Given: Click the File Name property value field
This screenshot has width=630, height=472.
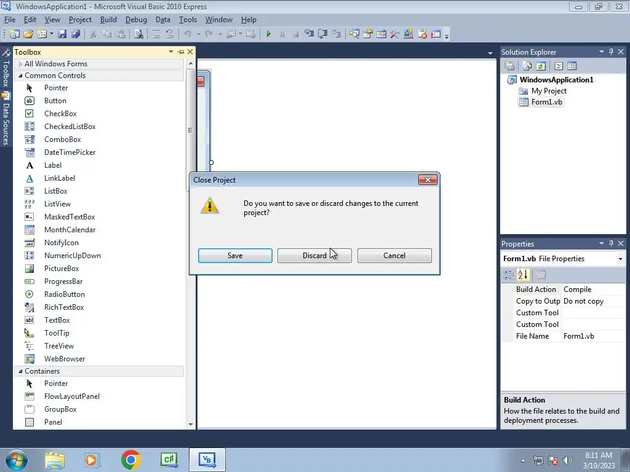Looking at the screenshot, I should pyautogui.click(x=593, y=336).
